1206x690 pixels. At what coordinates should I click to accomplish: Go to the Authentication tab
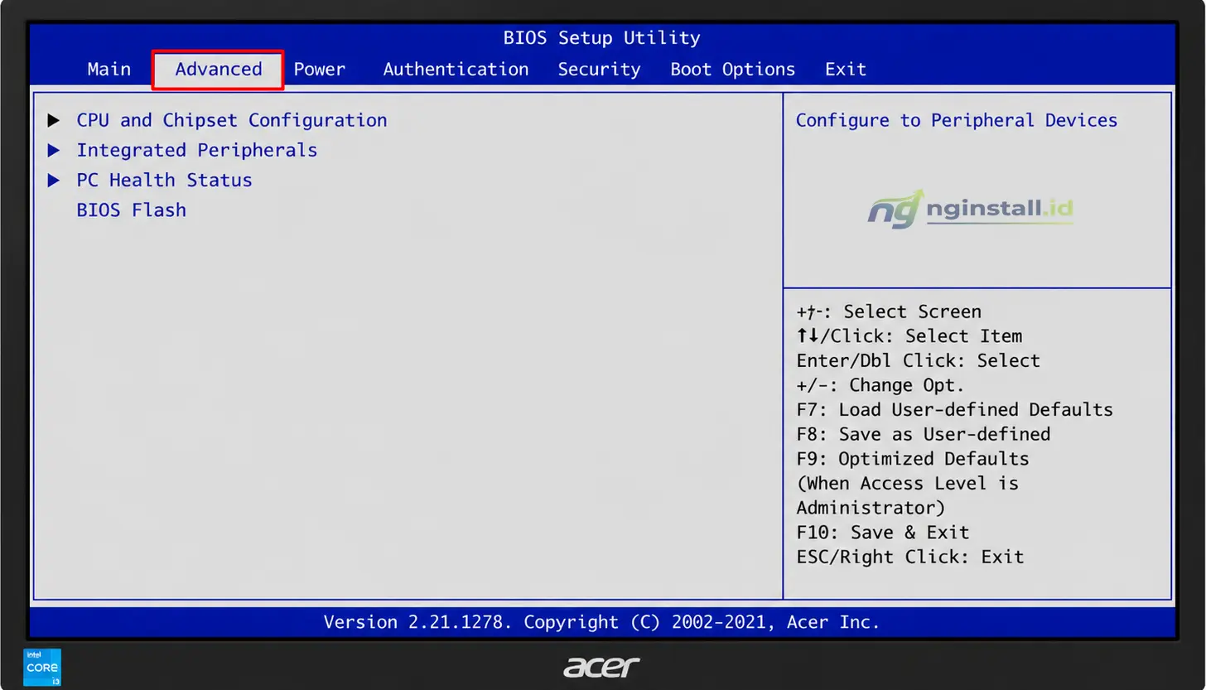[456, 70]
